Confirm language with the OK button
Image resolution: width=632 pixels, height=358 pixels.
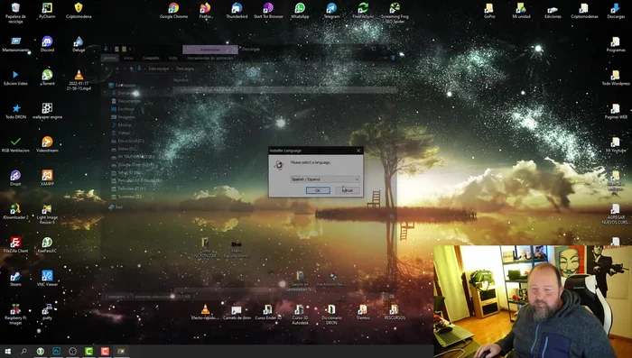tap(318, 190)
